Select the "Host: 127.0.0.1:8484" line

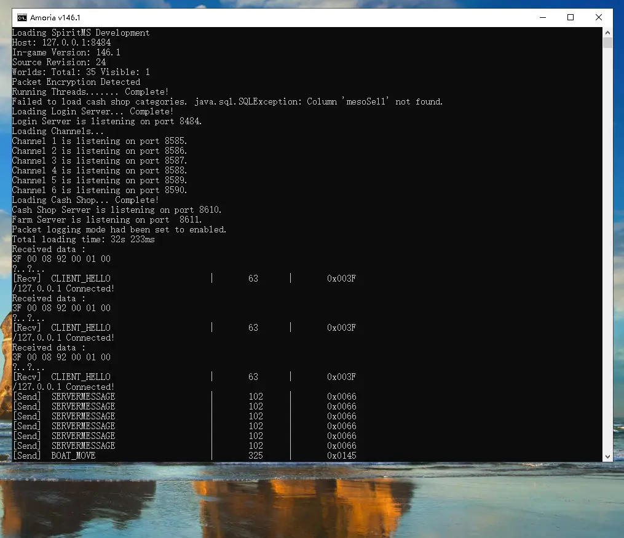(x=61, y=42)
